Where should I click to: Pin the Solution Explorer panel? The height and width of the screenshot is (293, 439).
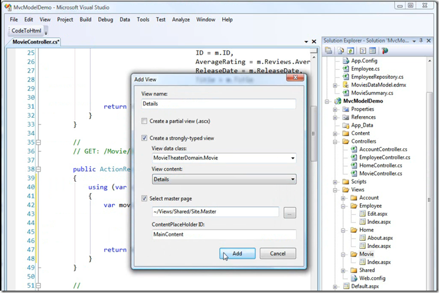(421, 41)
